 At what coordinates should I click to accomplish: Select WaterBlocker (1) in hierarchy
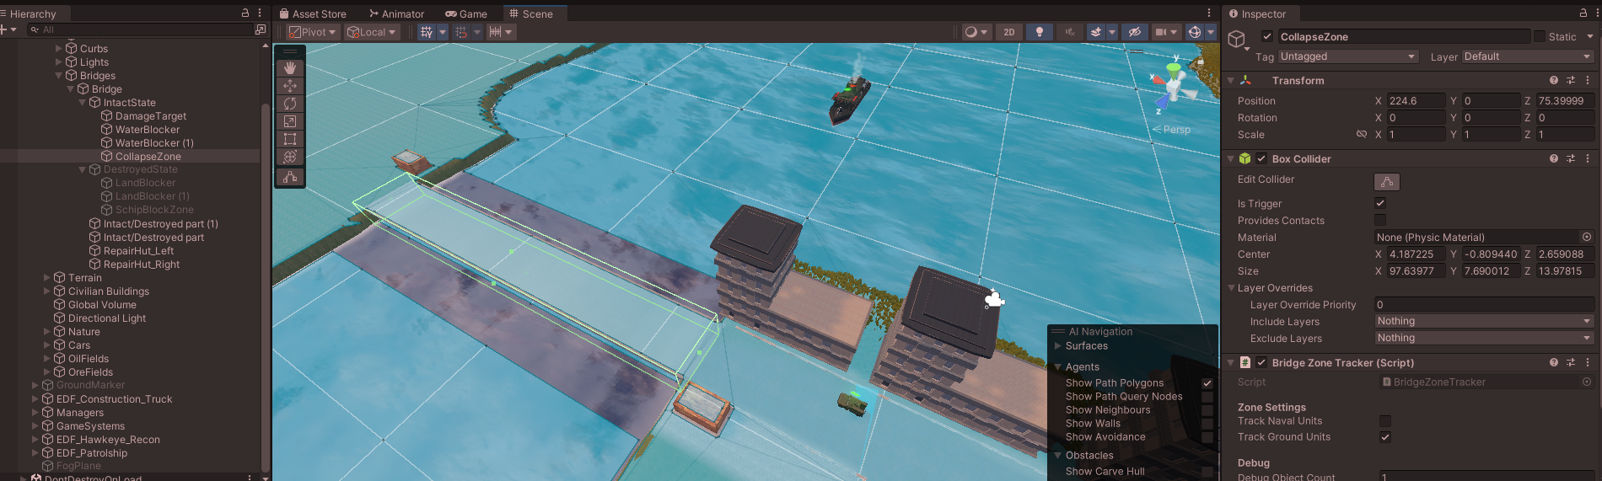pos(154,143)
